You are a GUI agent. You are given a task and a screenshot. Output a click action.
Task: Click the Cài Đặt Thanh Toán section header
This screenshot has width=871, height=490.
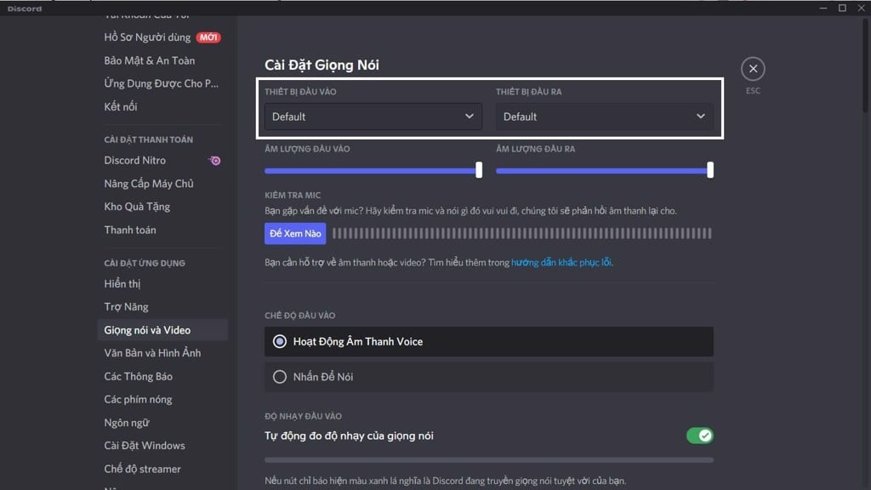point(148,140)
